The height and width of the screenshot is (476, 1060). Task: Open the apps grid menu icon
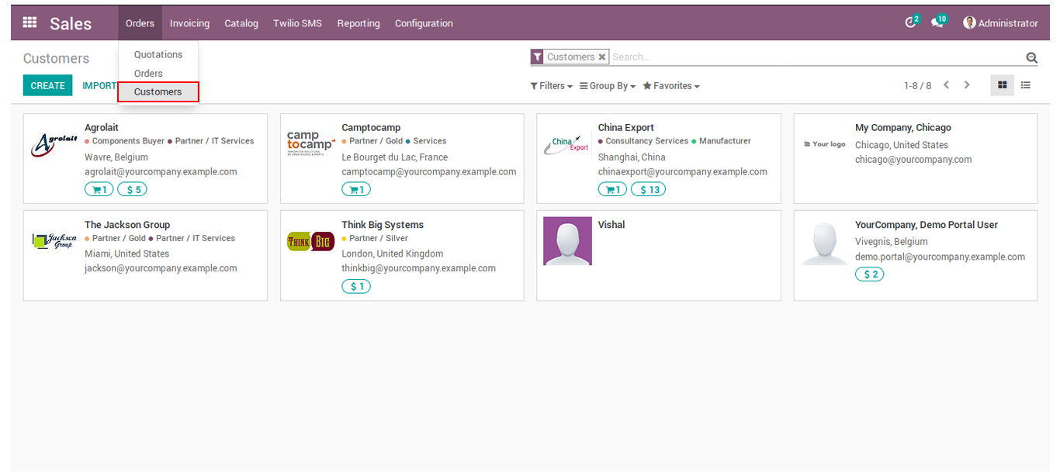click(x=29, y=22)
